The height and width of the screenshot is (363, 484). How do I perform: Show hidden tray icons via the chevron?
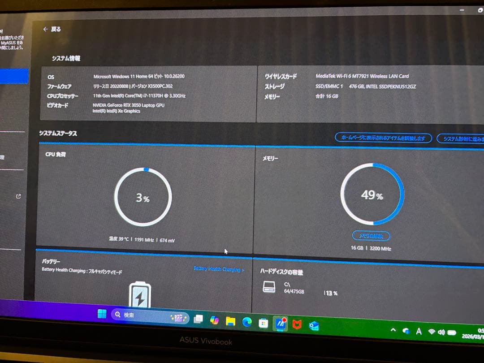click(x=393, y=331)
